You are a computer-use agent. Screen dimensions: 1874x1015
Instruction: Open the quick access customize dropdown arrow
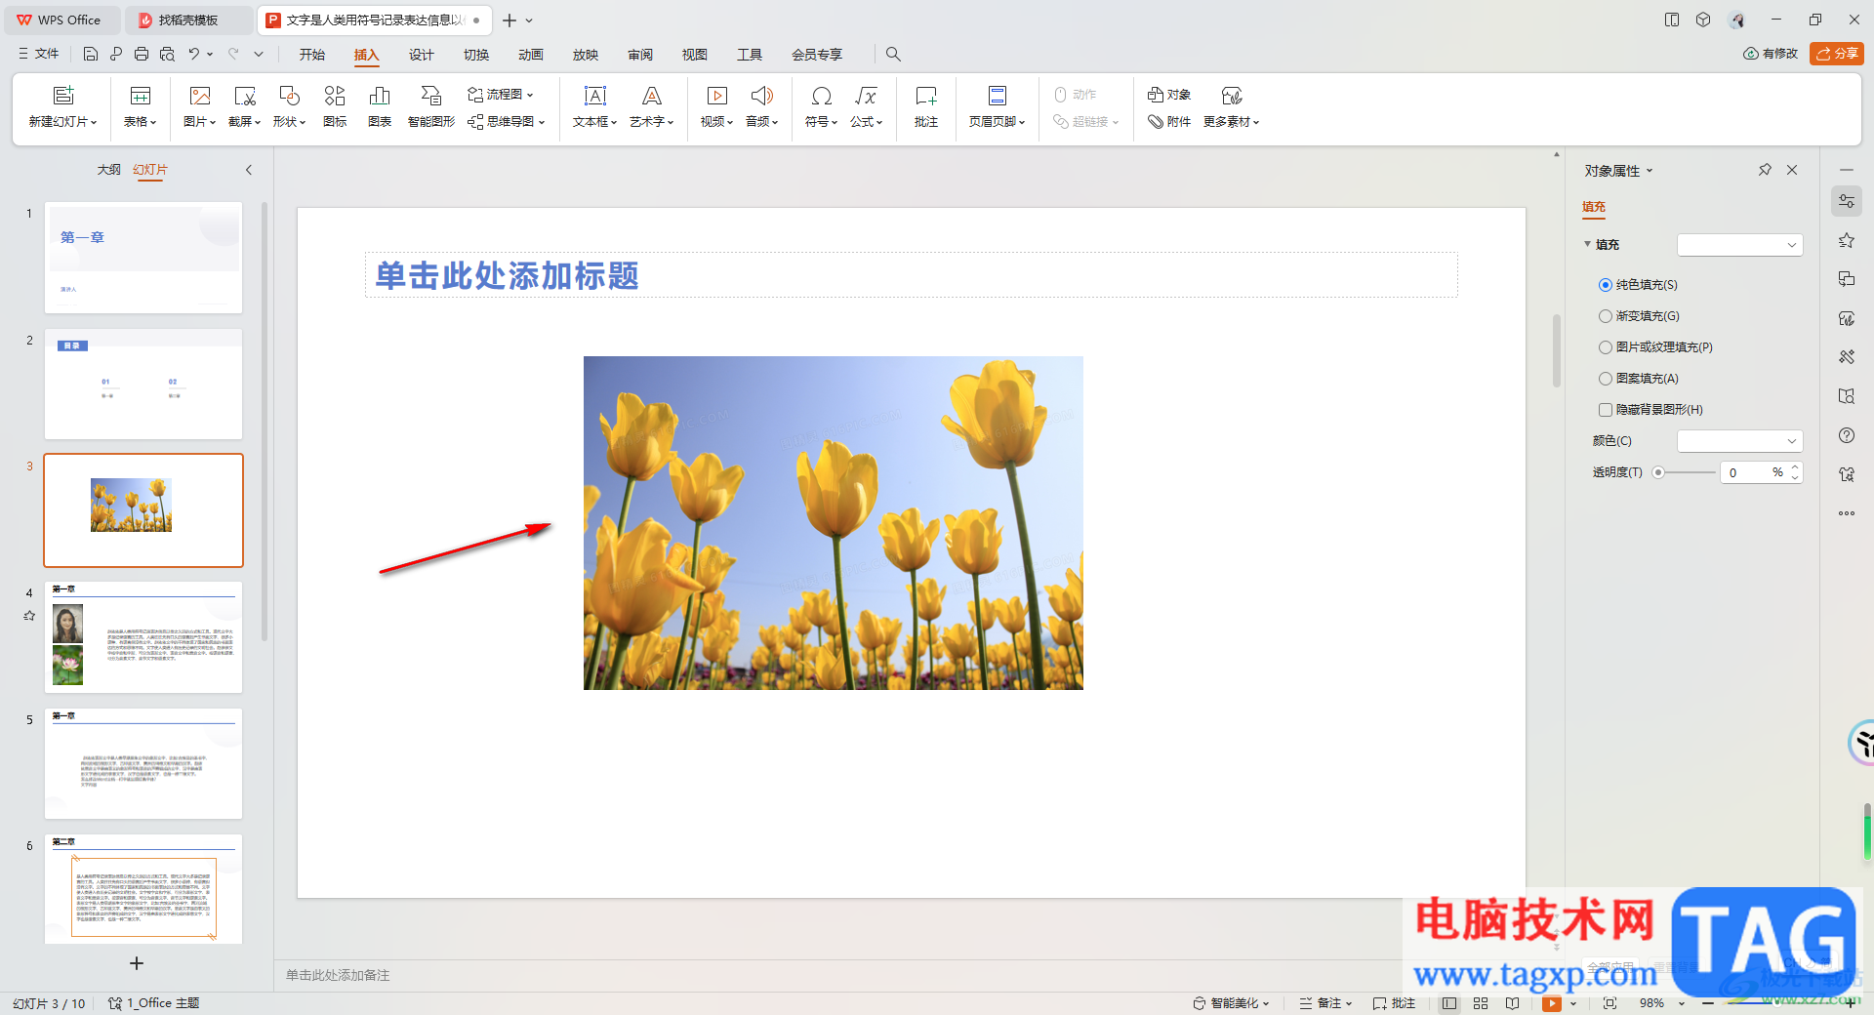tap(259, 55)
